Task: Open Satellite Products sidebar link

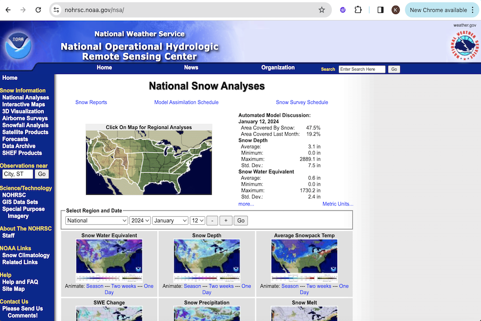Action: (x=25, y=132)
